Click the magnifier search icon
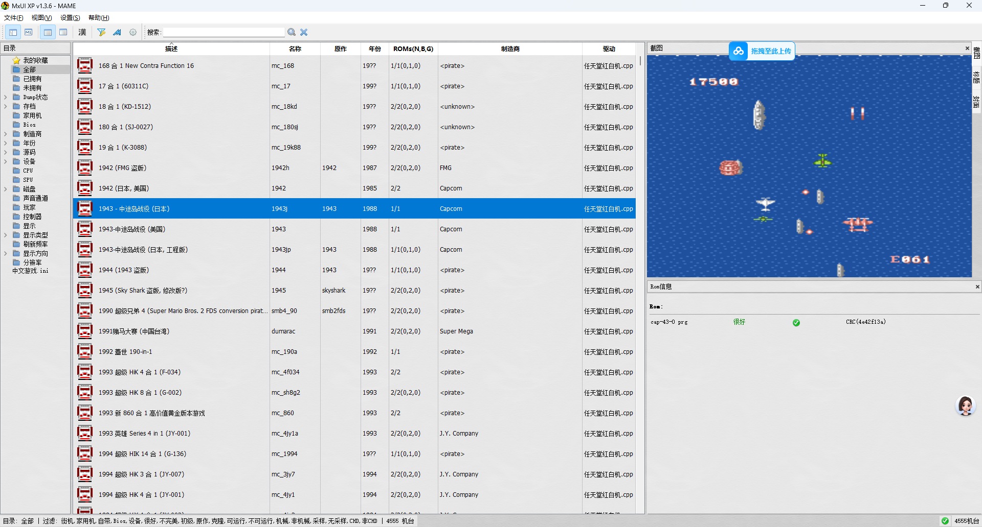Screen dimensions: 982x527 (292, 32)
